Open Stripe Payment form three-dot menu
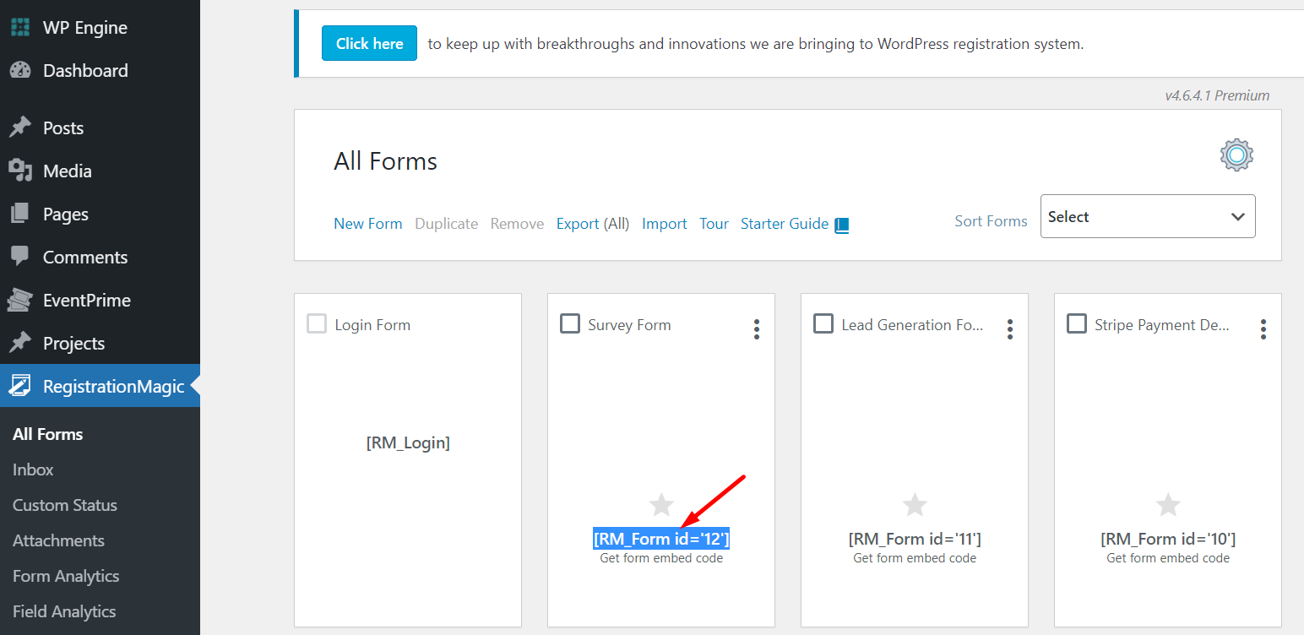The image size is (1304, 635). pyautogui.click(x=1263, y=329)
